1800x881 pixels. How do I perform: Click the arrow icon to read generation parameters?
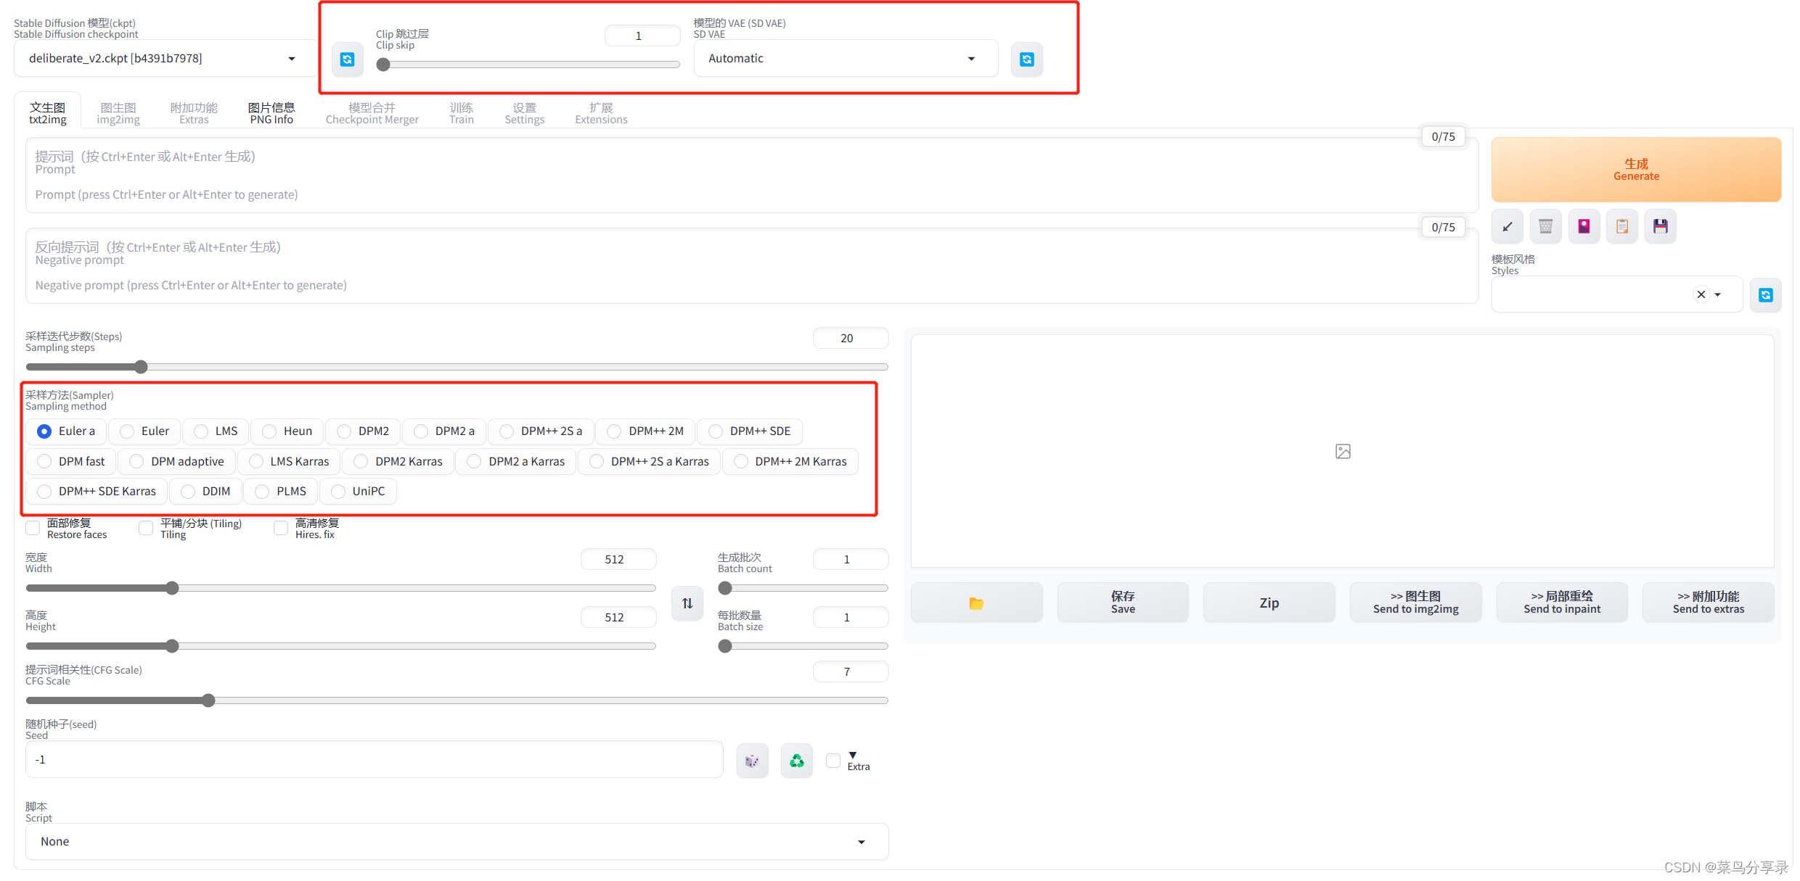1507,226
